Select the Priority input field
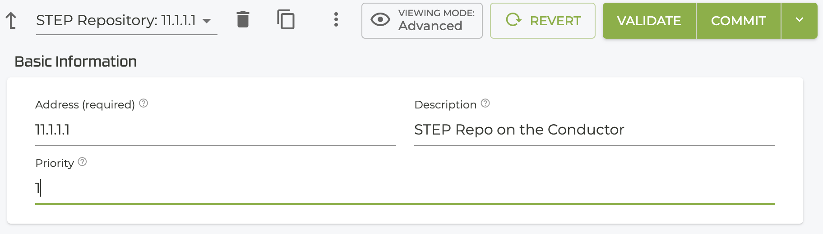Viewport: 823px width, 234px height. pos(405,188)
